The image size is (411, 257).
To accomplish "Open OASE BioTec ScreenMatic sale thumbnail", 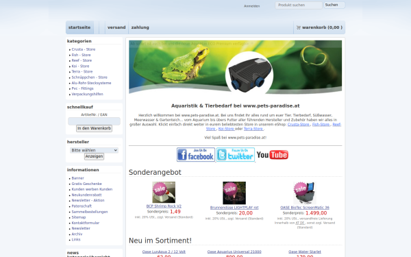I will pos(305,193).
